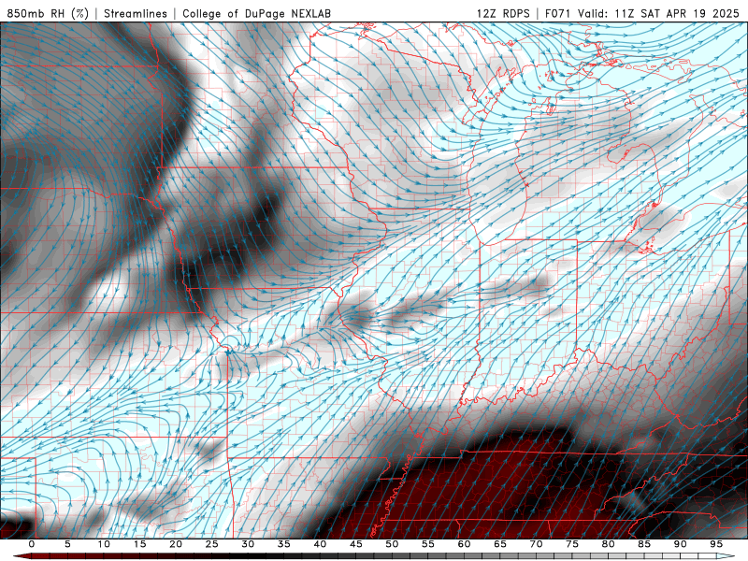Click the colorbar label '55'
The image size is (748, 561).
[428, 544]
